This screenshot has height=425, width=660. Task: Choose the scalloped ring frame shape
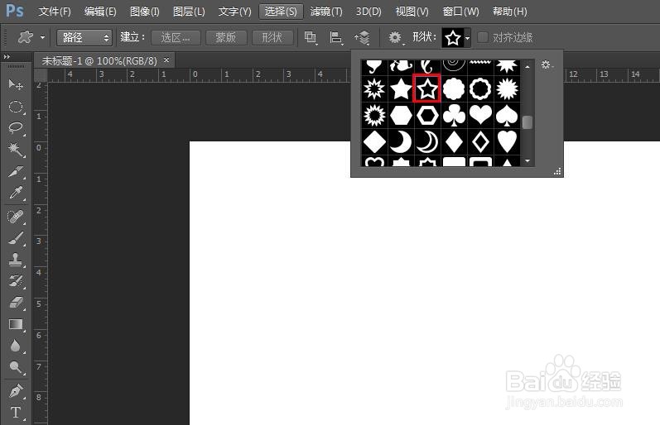[480, 88]
